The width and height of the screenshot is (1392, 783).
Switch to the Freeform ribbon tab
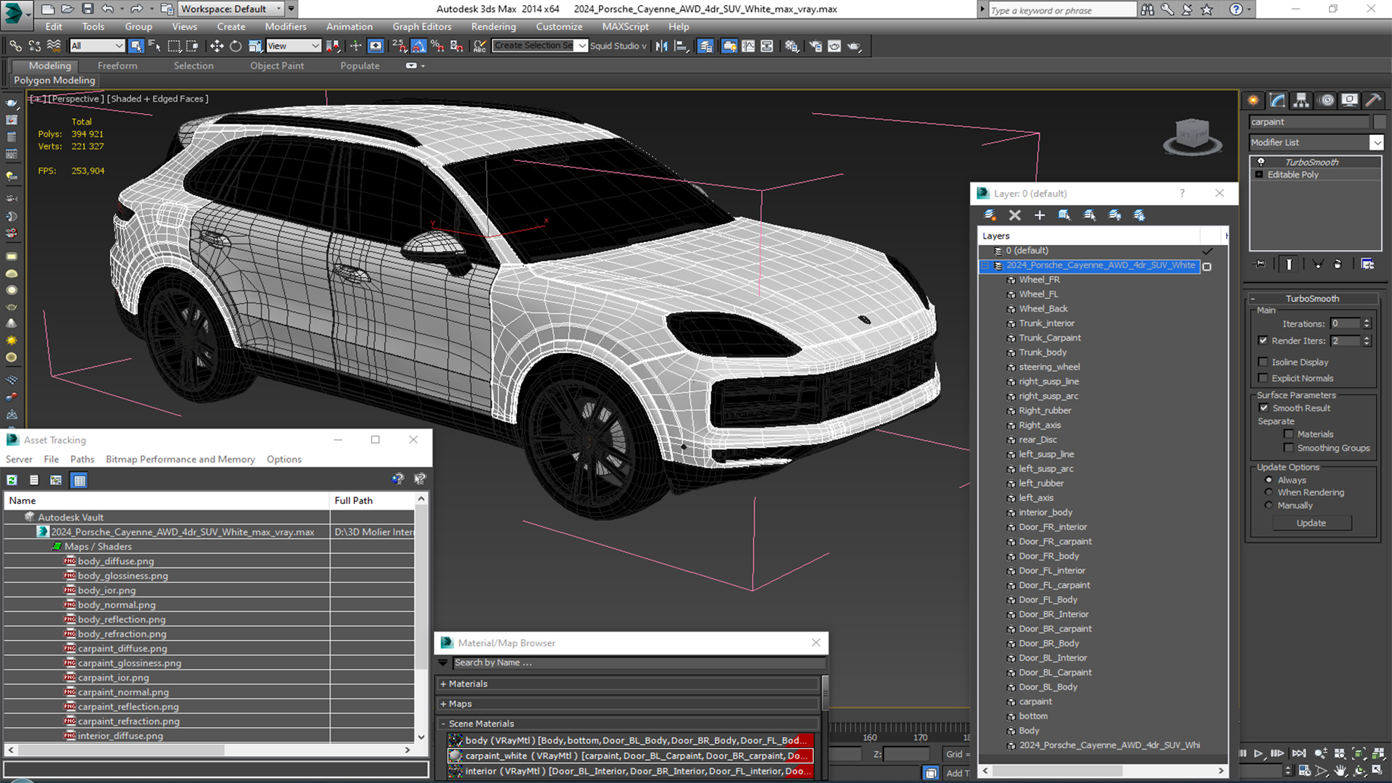coord(117,65)
